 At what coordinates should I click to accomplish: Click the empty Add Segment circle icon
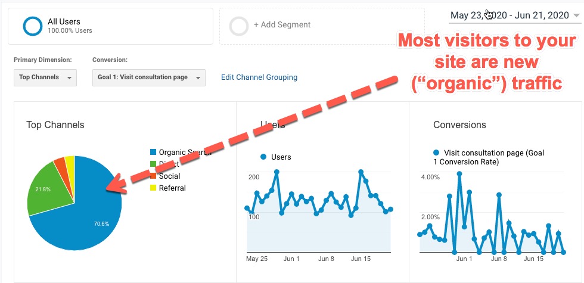(239, 26)
